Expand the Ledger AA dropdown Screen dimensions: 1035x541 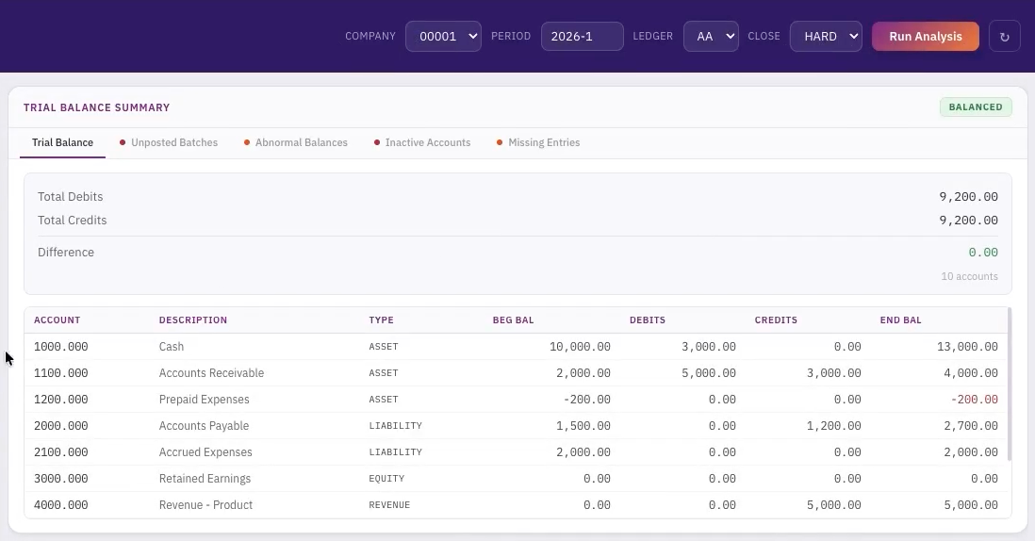(x=710, y=37)
